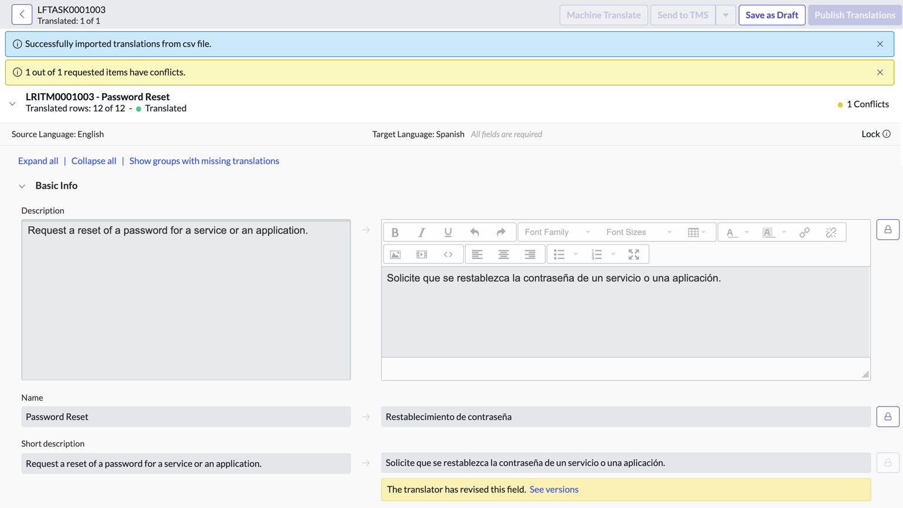Collapse the Basic Info group

click(22, 186)
